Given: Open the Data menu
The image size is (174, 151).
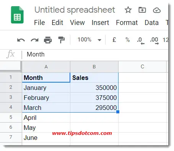Looking at the screenshot, I should 151,23.
